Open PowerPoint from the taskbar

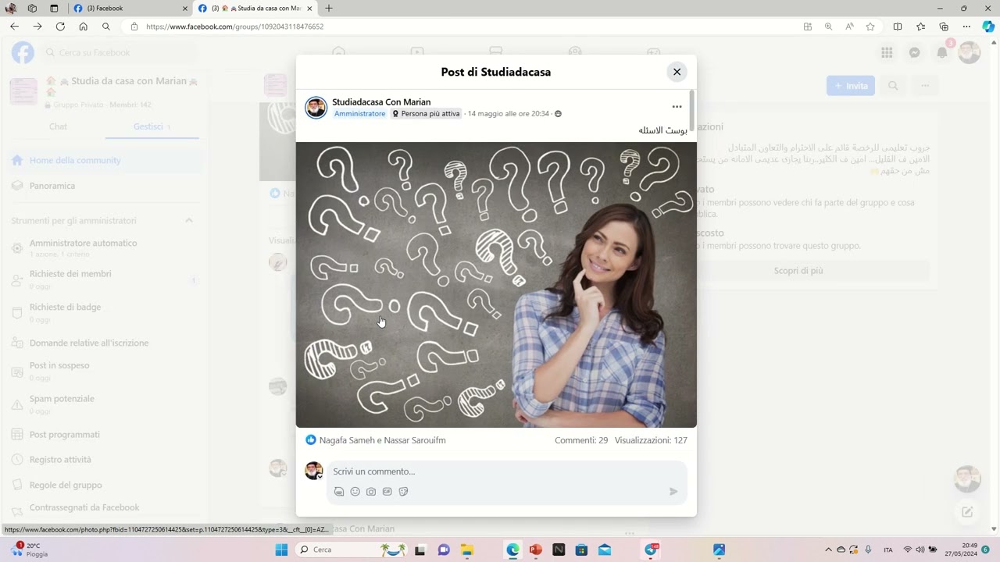pos(535,550)
